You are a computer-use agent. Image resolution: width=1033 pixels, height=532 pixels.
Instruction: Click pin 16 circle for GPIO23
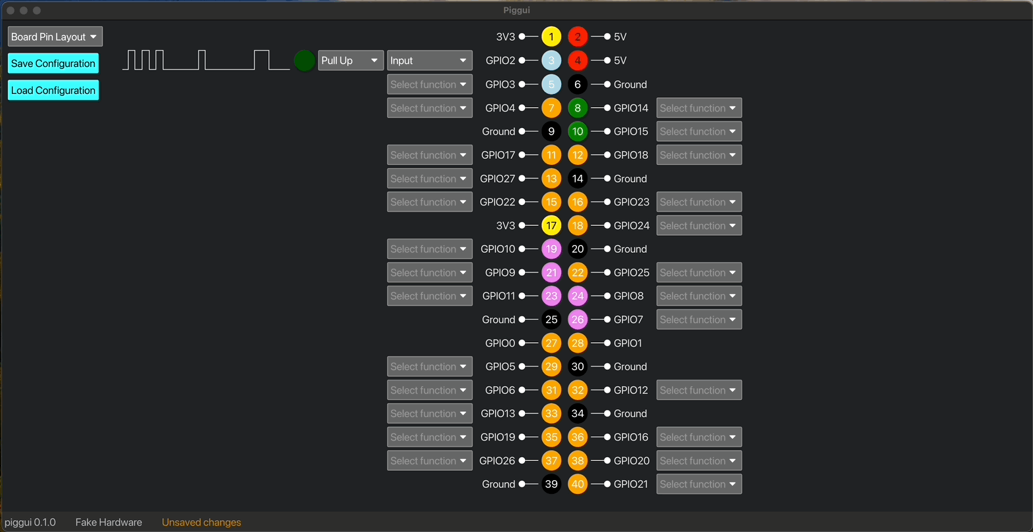(x=578, y=202)
